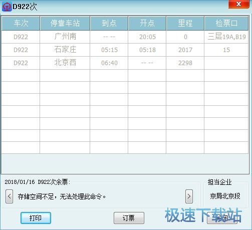Click the D922 cell in the 北京西 row

(x=21, y=63)
